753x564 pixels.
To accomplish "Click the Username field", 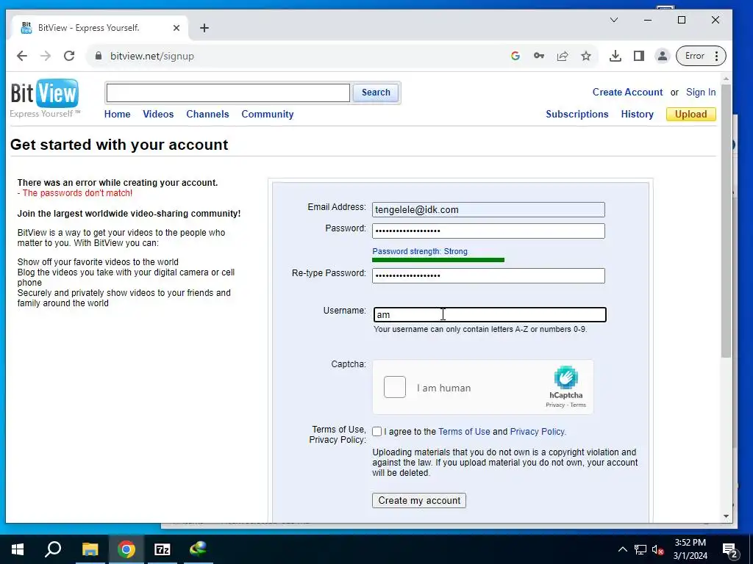I will pos(490,314).
